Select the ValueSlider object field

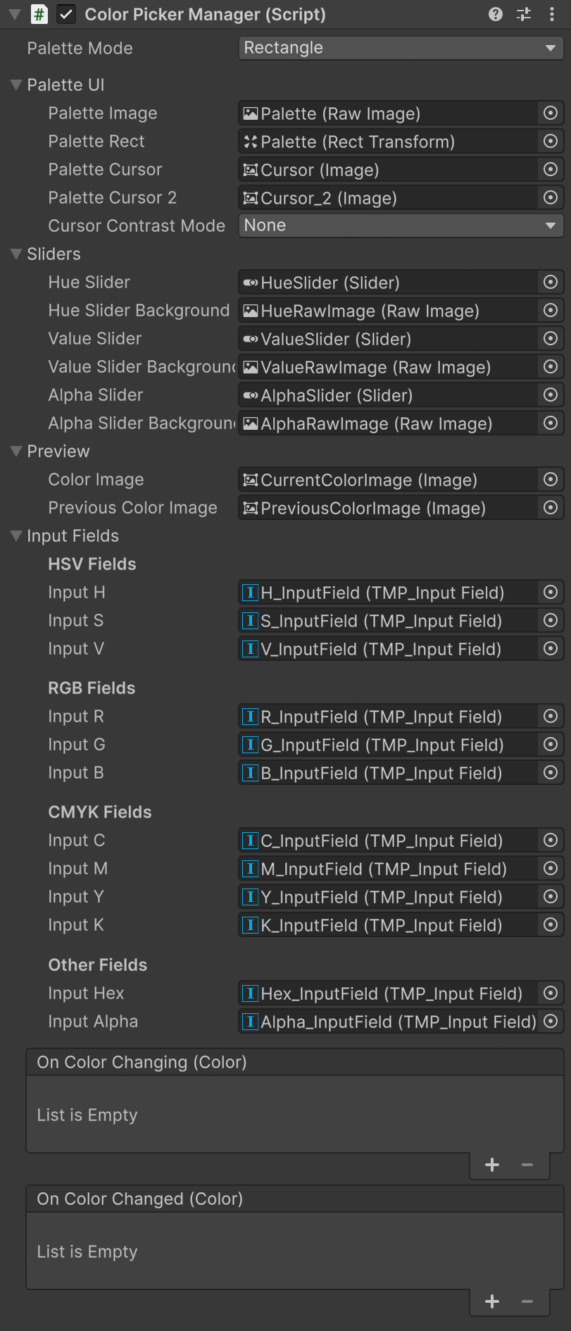(387, 338)
